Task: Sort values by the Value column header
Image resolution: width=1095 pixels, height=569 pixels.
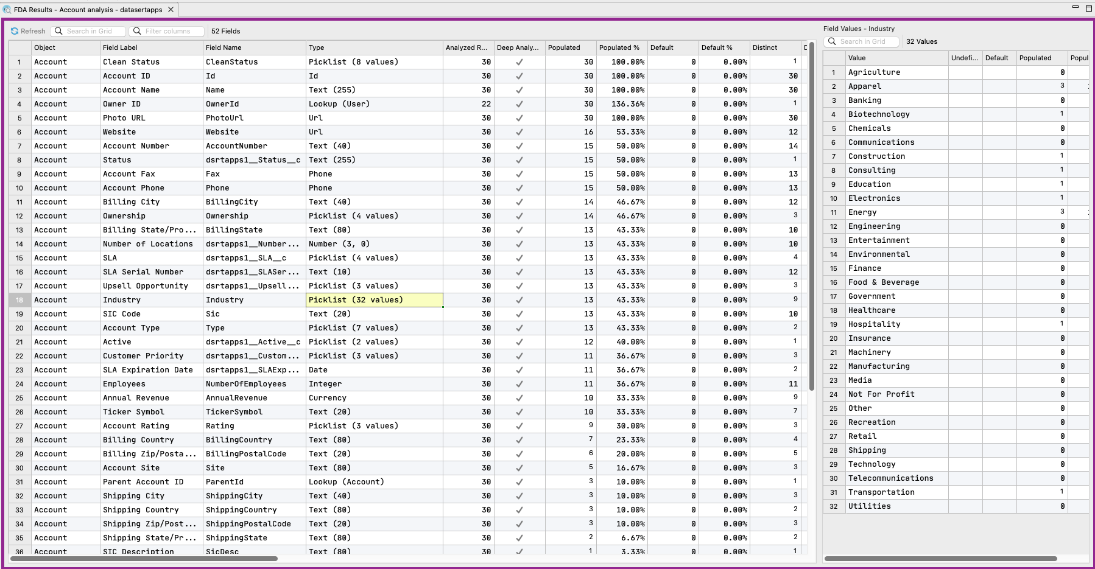Action: (x=857, y=58)
